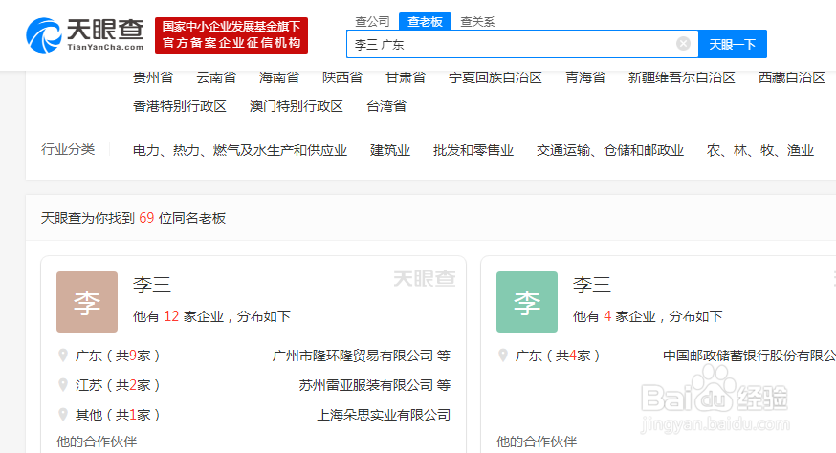Select the 查老板 tab
Screen dimensions: 836x453
tap(425, 21)
